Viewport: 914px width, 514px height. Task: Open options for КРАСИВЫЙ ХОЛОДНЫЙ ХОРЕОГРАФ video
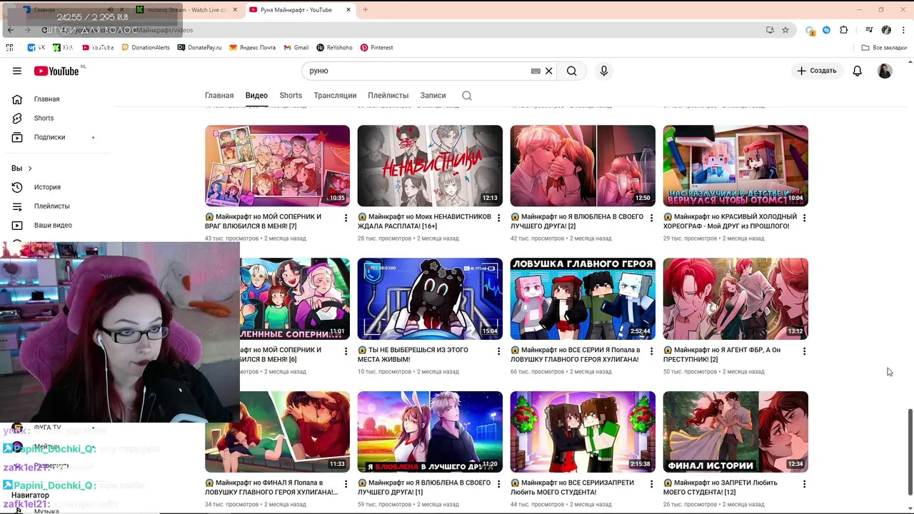coord(804,218)
